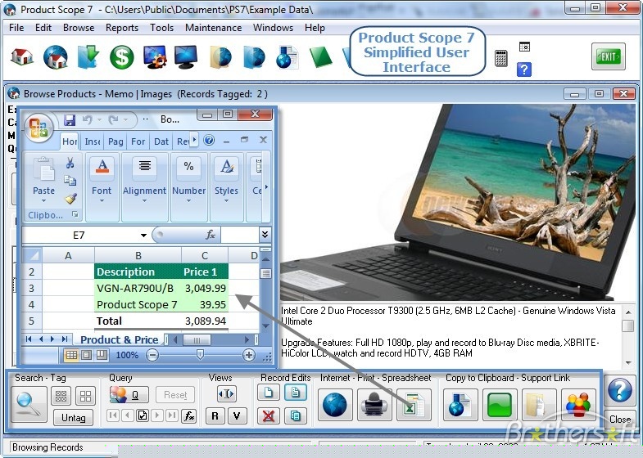This screenshot has height=458, width=643.
Task: Click globe-document Copy to Clipboard icon
Action: 460,405
